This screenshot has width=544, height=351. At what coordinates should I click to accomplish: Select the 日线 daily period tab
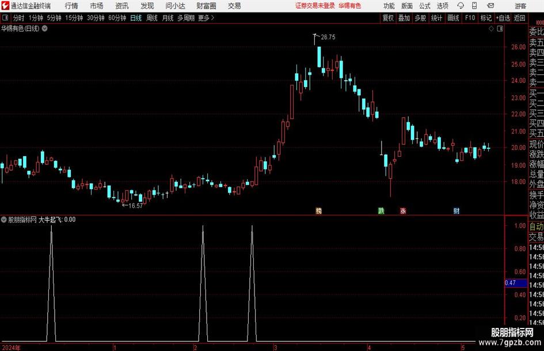pyautogui.click(x=136, y=18)
